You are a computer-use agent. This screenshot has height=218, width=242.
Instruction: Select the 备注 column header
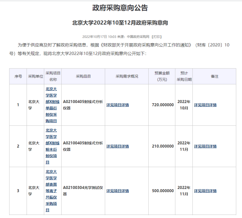(214, 76)
